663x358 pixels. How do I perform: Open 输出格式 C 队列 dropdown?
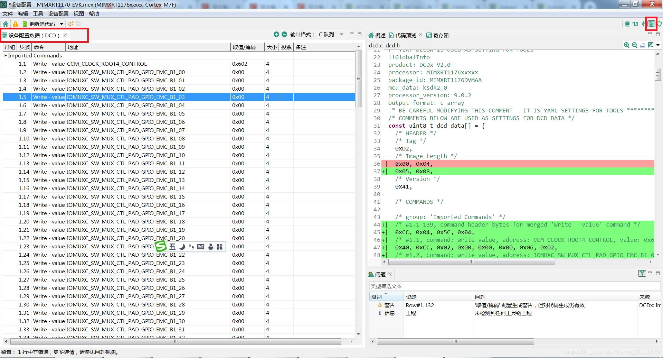tap(331, 34)
